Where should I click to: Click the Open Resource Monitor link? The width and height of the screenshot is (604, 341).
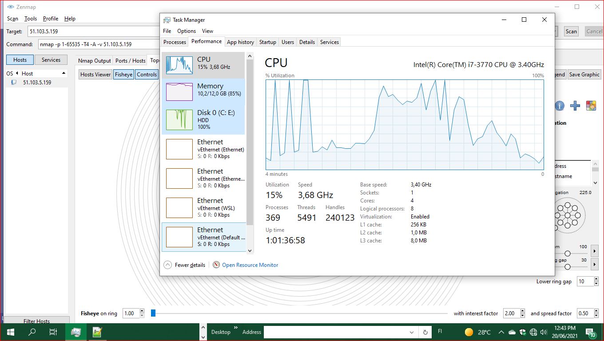click(250, 265)
